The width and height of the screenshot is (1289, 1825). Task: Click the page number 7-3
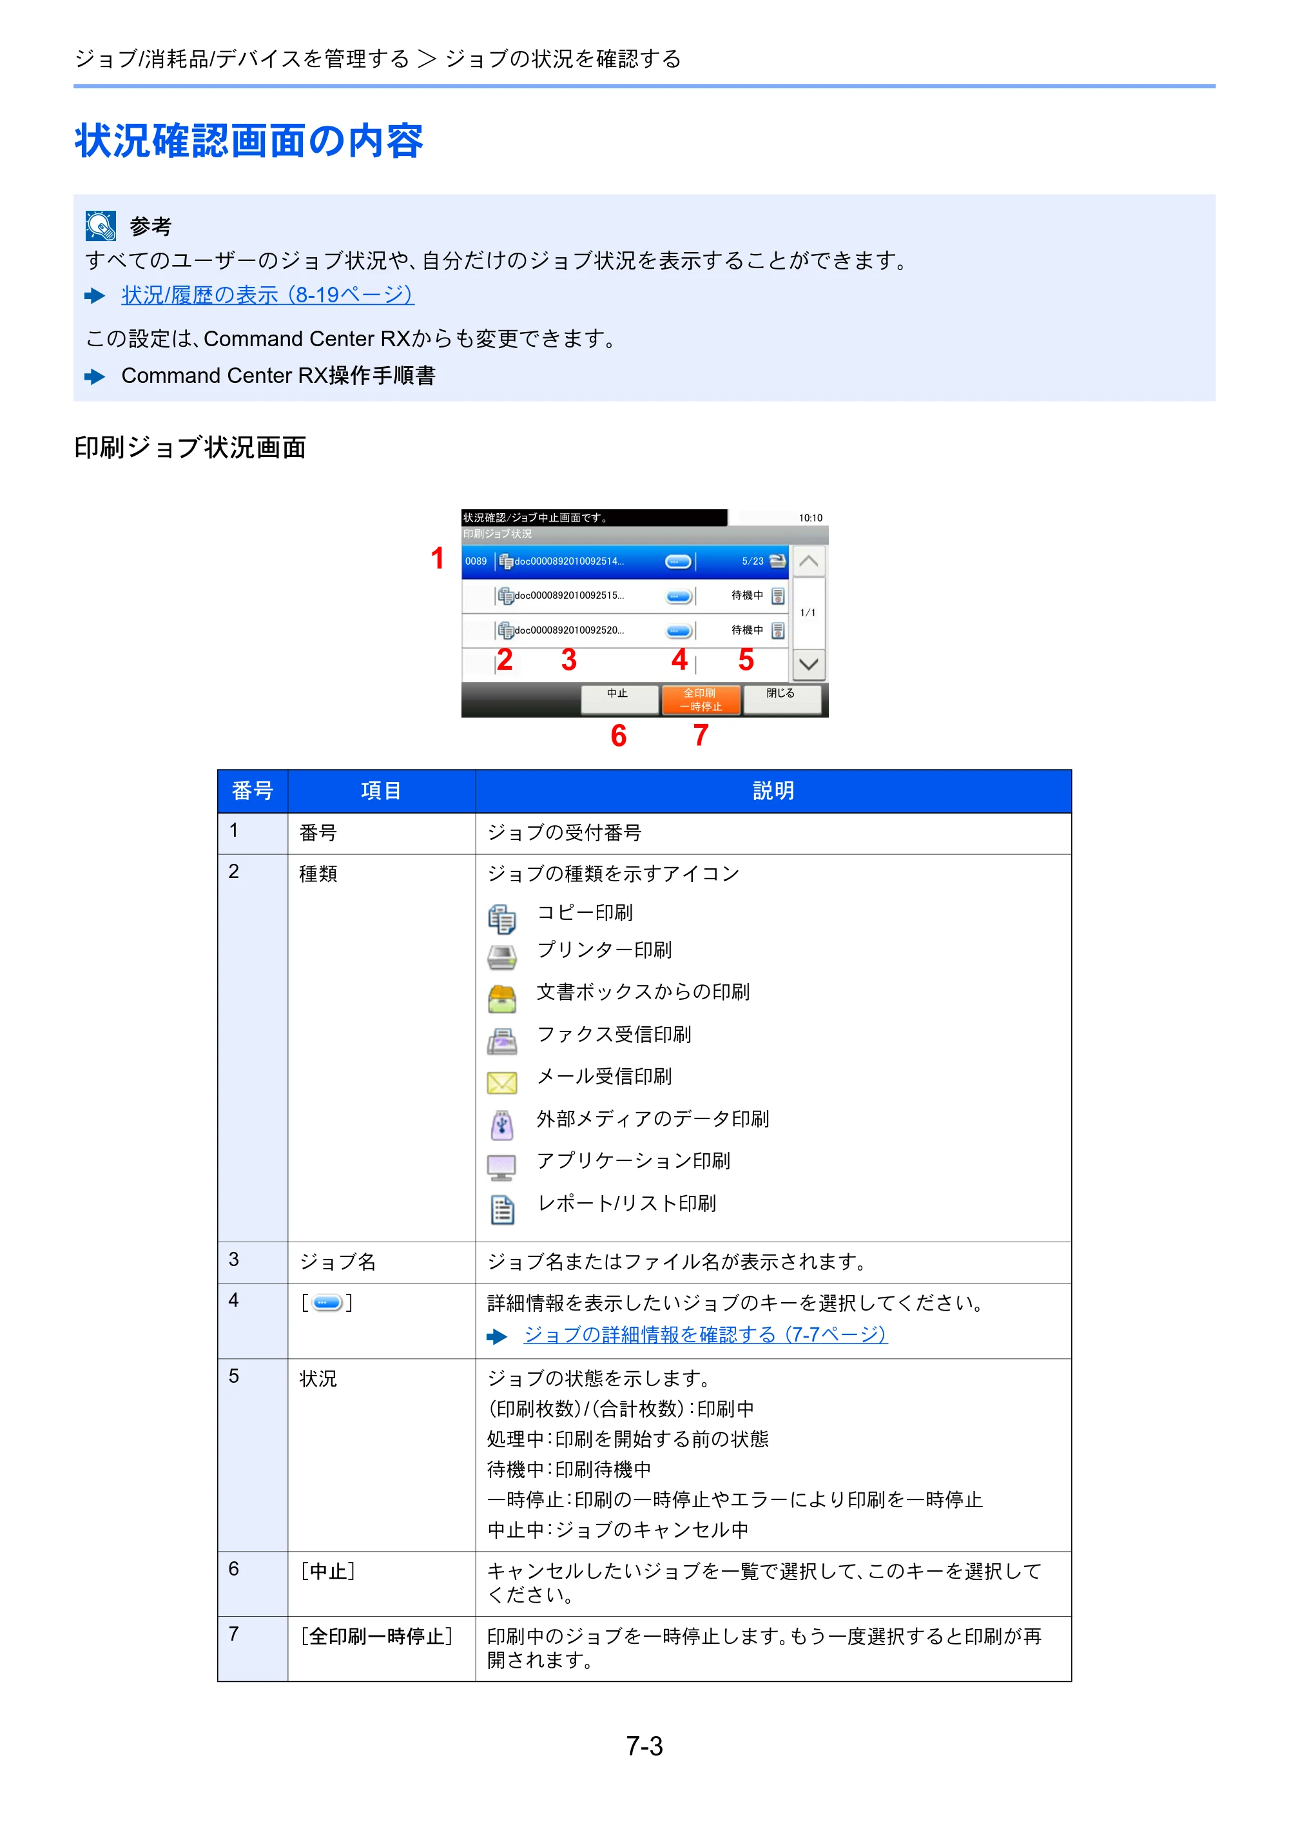click(x=644, y=1746)
